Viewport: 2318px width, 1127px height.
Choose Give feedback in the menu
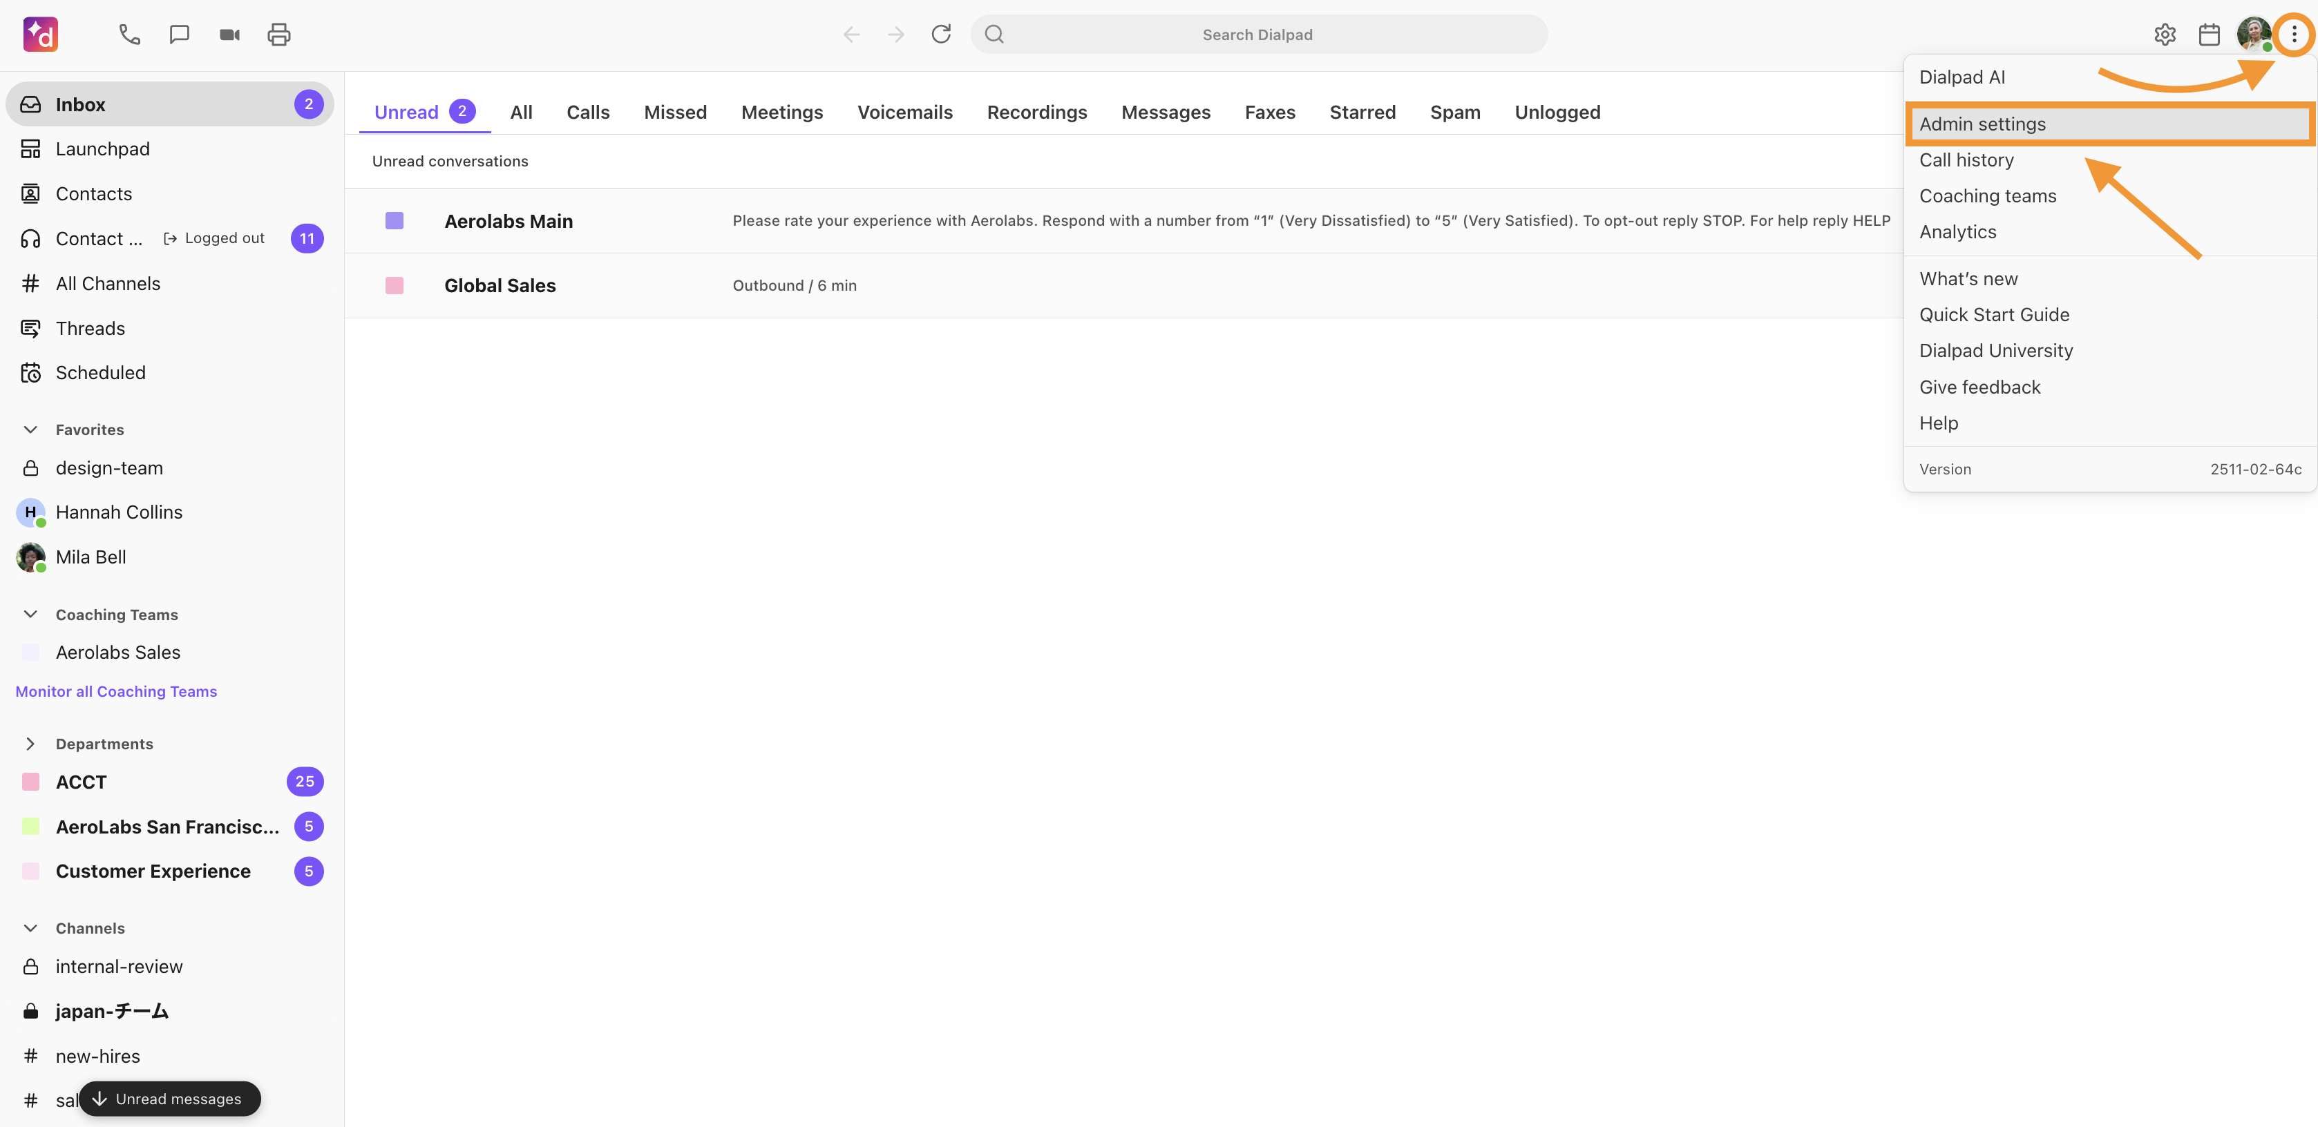click(2109, 387)
